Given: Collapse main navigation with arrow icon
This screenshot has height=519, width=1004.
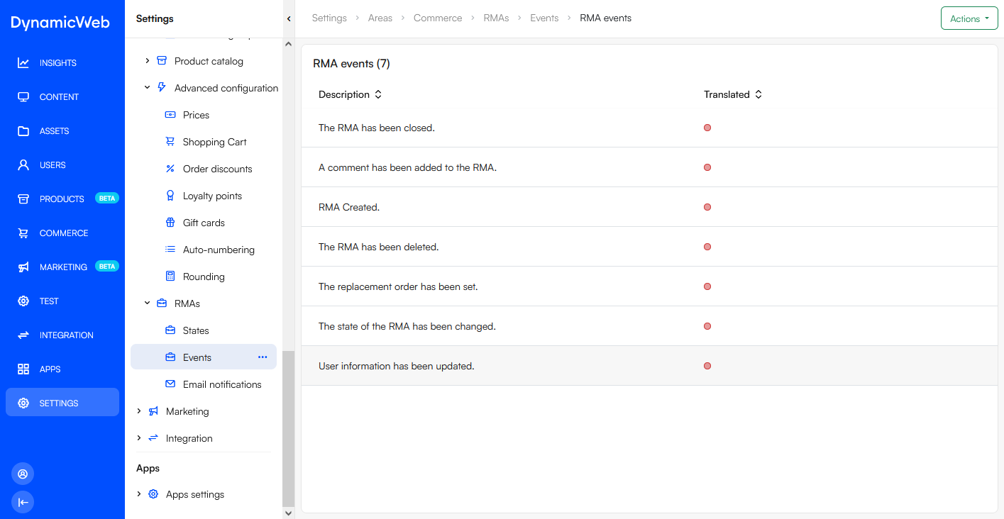Looking at the screenshot, I should tap(23, 502).
